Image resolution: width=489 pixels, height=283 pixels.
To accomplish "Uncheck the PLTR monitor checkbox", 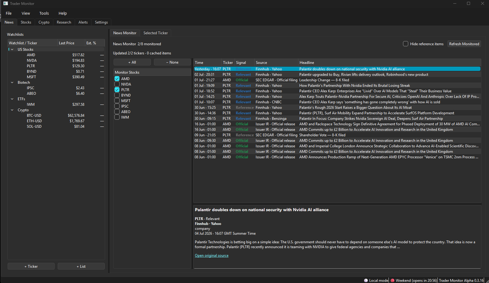I will [117, 90].
